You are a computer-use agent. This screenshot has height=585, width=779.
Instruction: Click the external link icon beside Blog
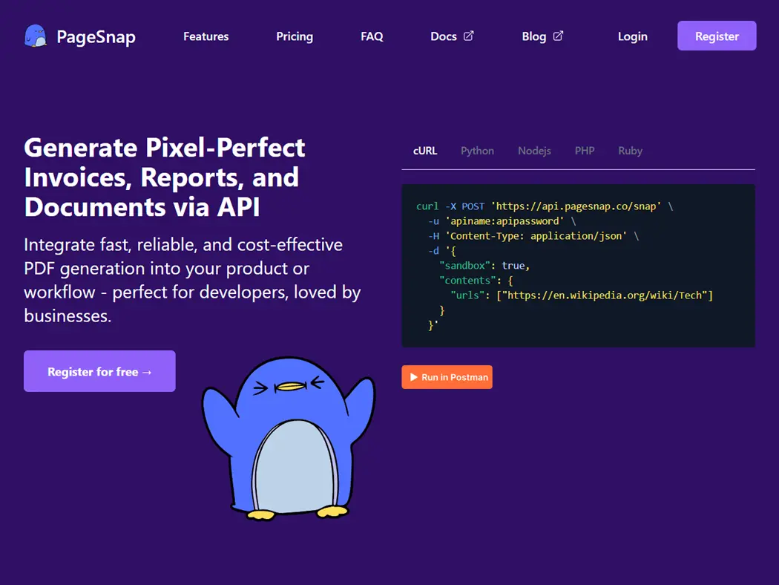click(558, 36)
